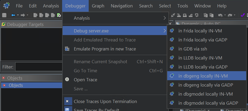This screenshot has height=111, width=248.
Task: Open the undo history dropdown arrow
Action: click(x=225, y=15)
